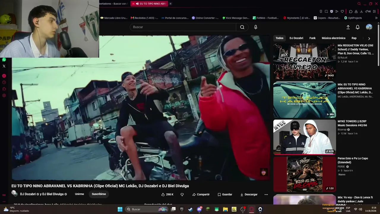The width and height of the screenshot is (380, 214).
Task: Select the Música electrónica filter chip
Action: [x=333, y=38]
